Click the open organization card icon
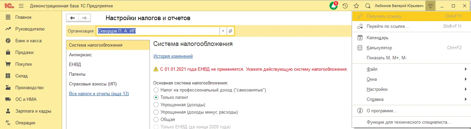Viewport: 471px width, 129px height. 230,31
